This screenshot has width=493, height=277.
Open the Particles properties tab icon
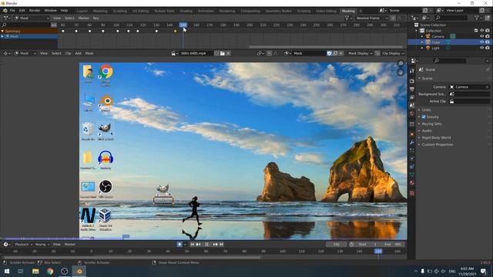[412, 151]
